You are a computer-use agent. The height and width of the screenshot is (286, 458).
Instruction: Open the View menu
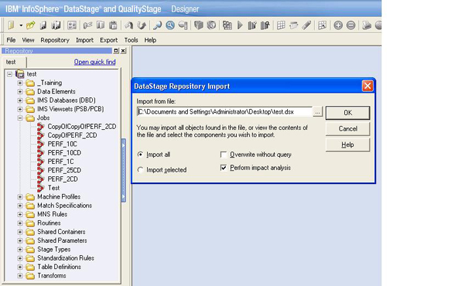pyautogui.click(x=28, y=40)
